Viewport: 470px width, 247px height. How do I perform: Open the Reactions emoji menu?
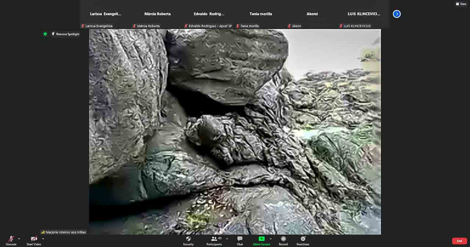click(x=303, y=239)
